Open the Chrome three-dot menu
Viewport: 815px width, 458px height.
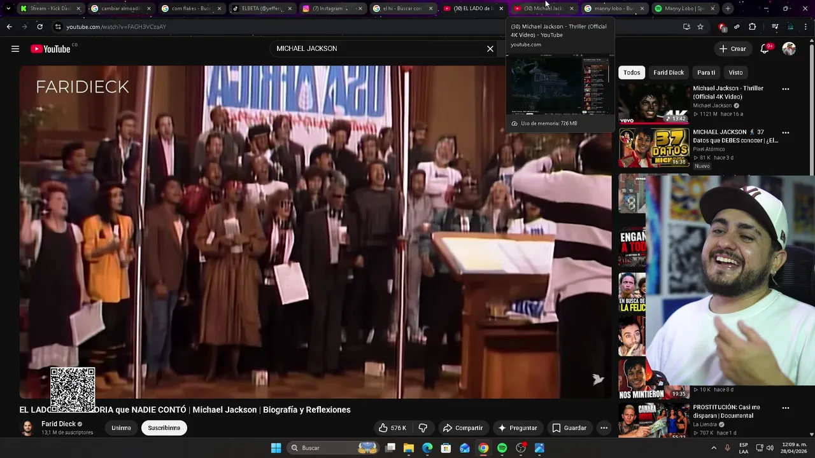coord(805,27)
